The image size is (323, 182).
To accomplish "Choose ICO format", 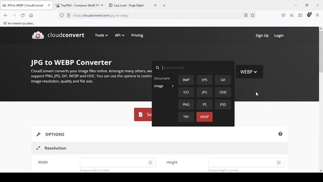I will [x=186, y=92].
